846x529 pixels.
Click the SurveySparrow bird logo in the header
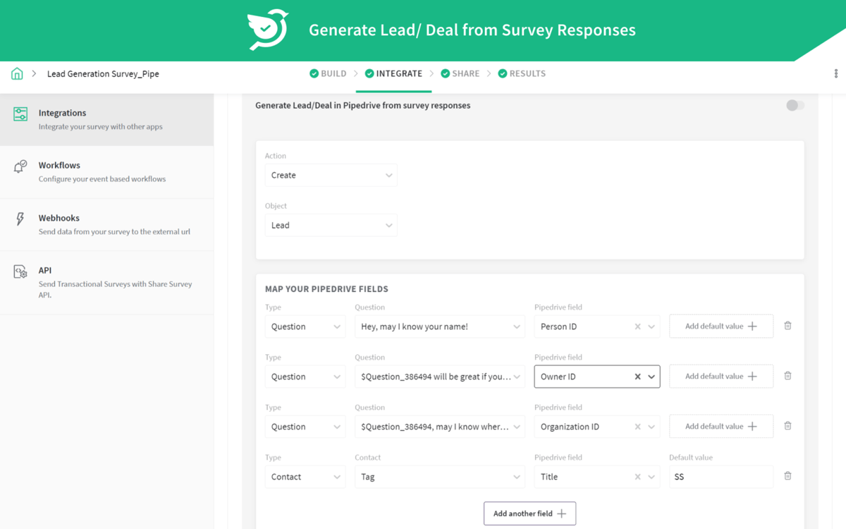[266, 30]
